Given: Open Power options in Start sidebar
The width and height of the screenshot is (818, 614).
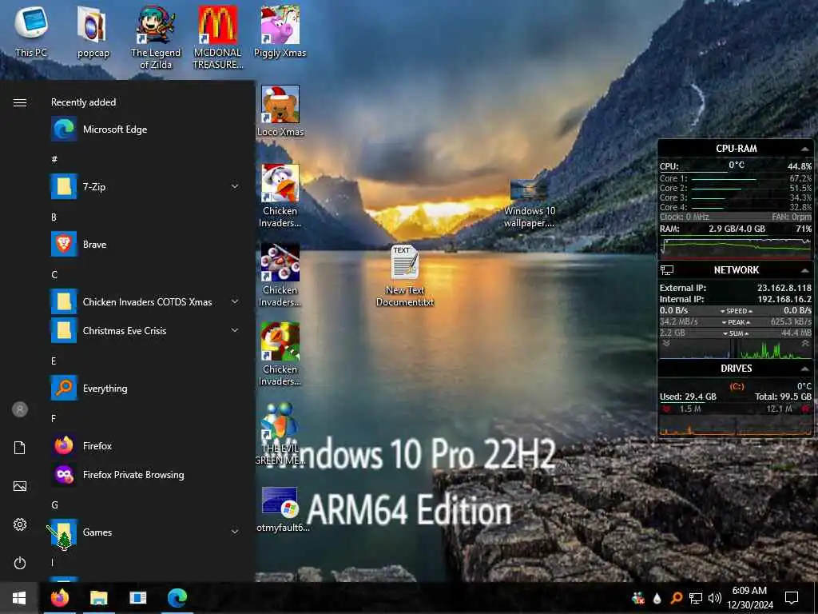Looking at the screenshot, I should point(20,563).
